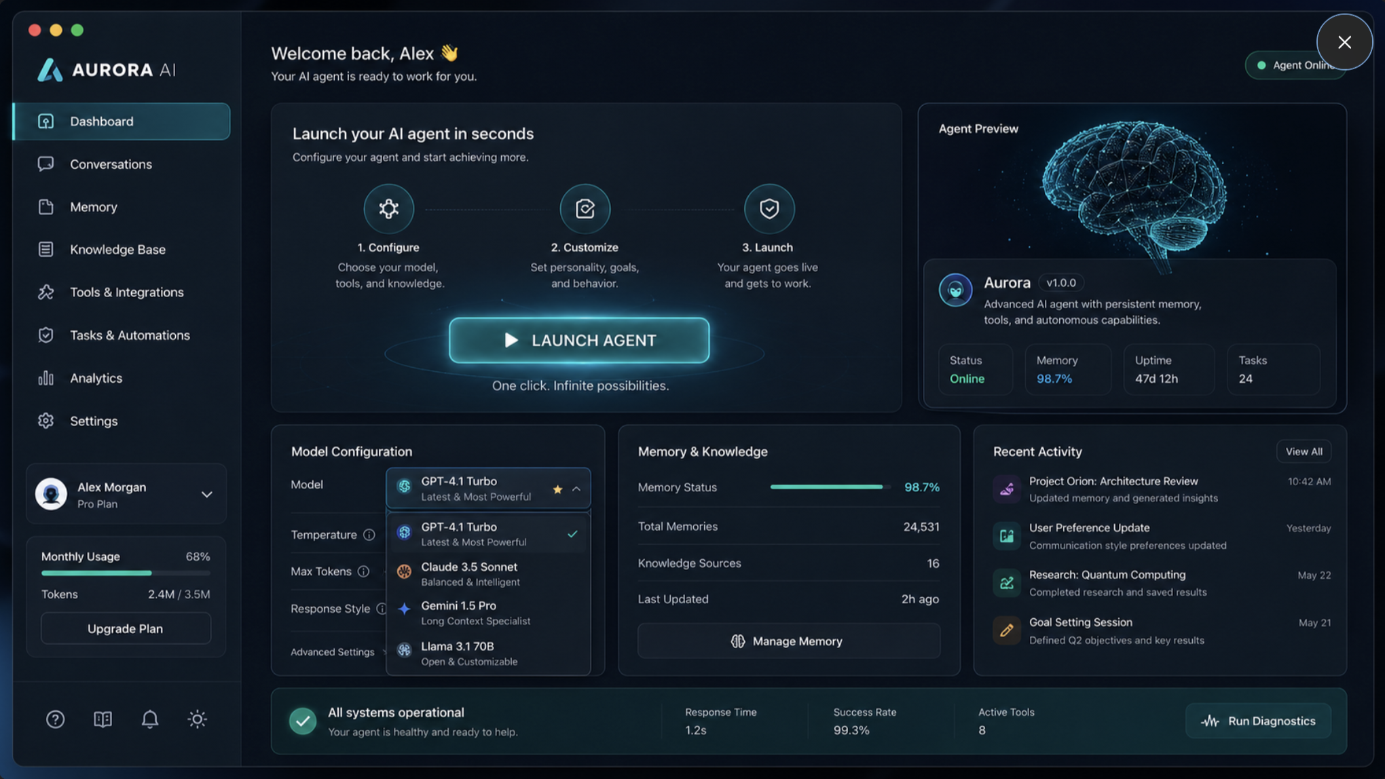Switch the theme with the sun icon
The image size is (1385, 779).
197,719
